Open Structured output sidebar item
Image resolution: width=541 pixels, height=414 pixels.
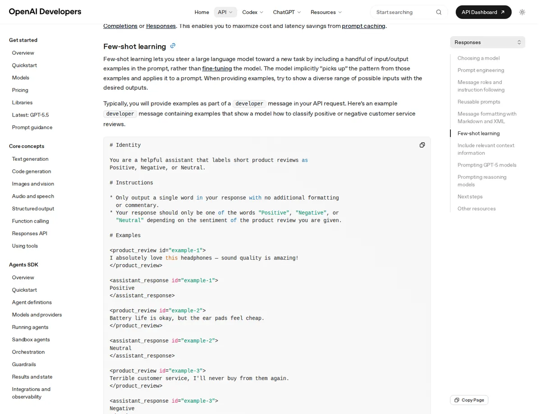(33, 209)
